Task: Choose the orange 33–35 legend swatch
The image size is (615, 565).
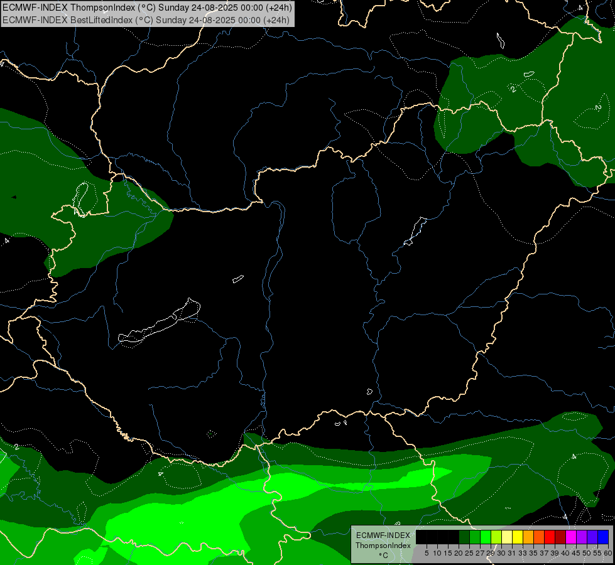Action: point(528,537)
